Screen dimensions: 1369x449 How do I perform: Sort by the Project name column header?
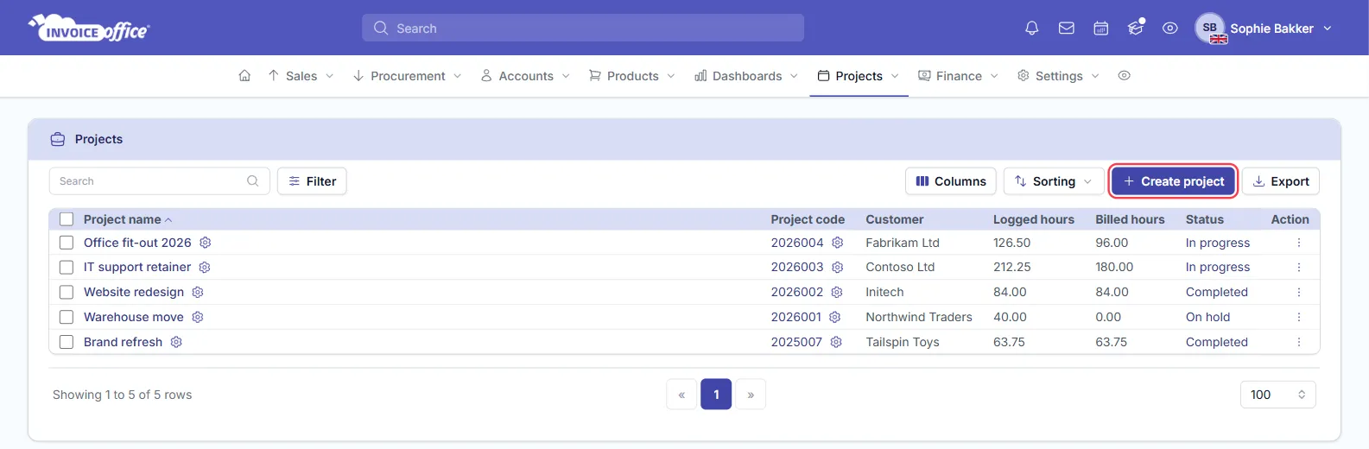tap(128, 219)
